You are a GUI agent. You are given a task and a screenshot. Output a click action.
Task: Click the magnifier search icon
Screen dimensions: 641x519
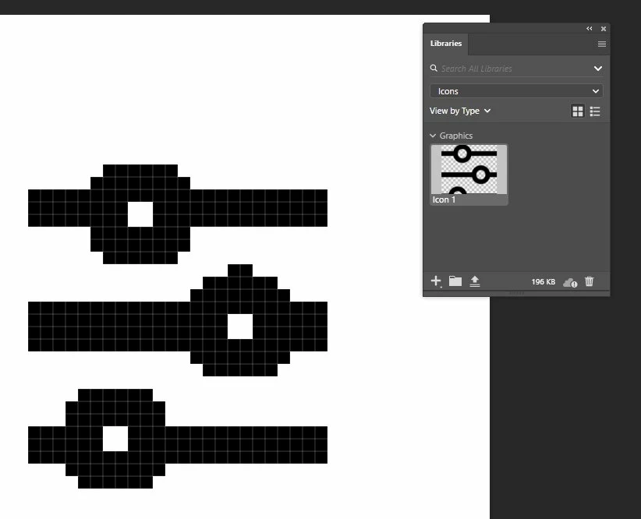pos(434,69)
